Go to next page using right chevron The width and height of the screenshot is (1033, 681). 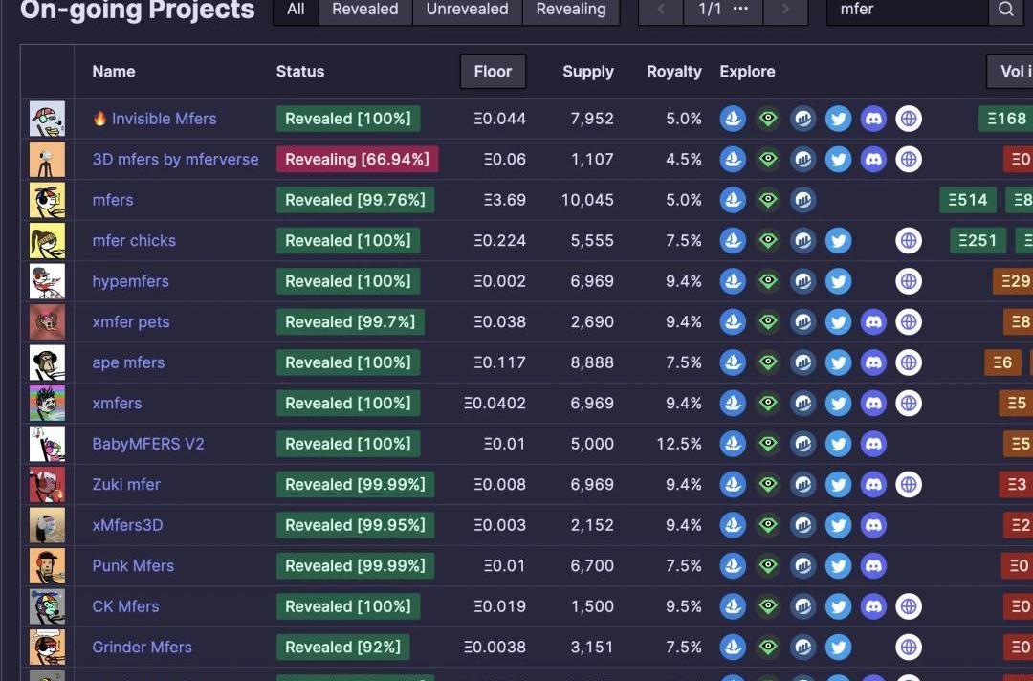785,10
